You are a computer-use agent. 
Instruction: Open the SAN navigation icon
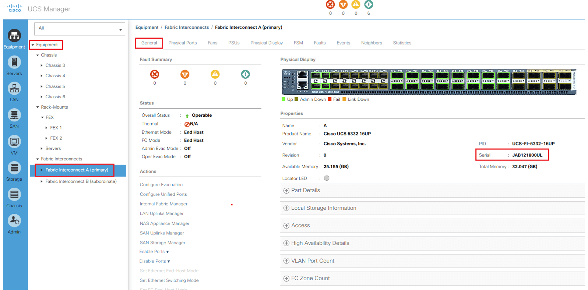tap(14, 115)
